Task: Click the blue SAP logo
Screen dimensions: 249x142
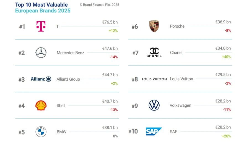Action: pyautogui.click(x=154, y=132)
